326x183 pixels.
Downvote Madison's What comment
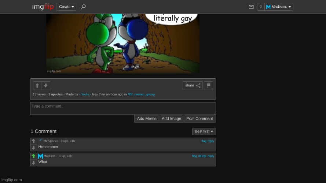coord(33,163)
